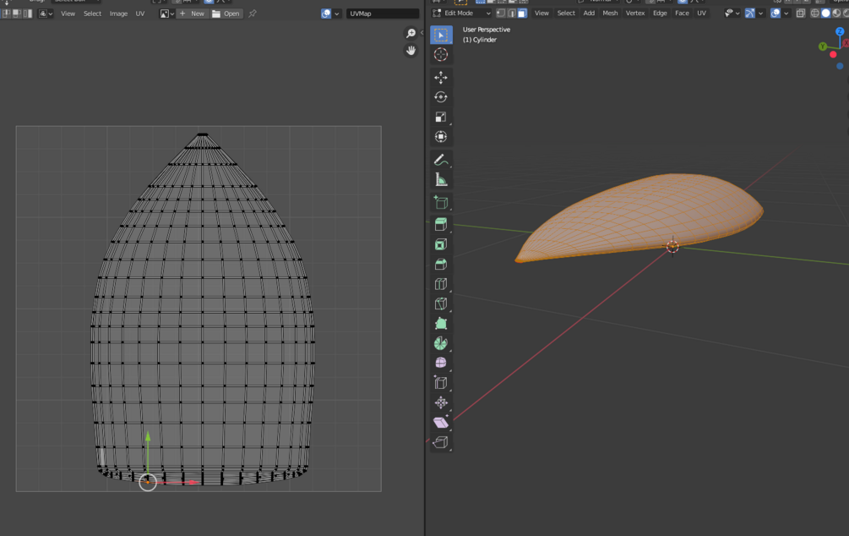
Task: Expand the gizmo options dropdown arrow
Action: coord(760,13)
